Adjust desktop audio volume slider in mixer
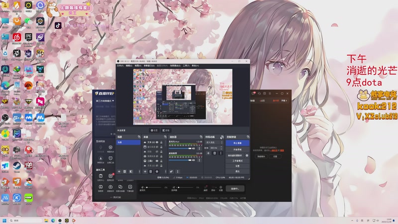The height and width of the screenshot is (224, 398). coord(180,160)
